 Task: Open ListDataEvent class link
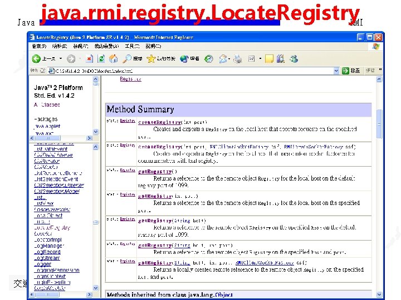click(x=51, y=149)
